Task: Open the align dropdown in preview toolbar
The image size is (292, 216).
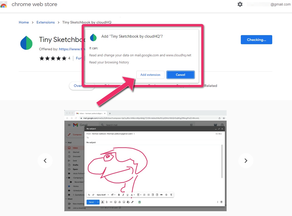Action: pos(139,195)
